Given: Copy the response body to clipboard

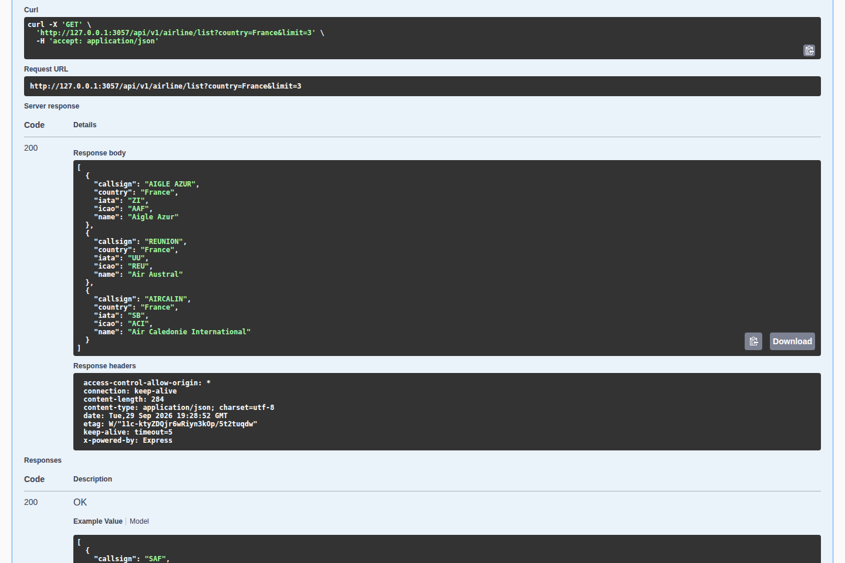Looking at the screenshot, I should tap(753, 341).
